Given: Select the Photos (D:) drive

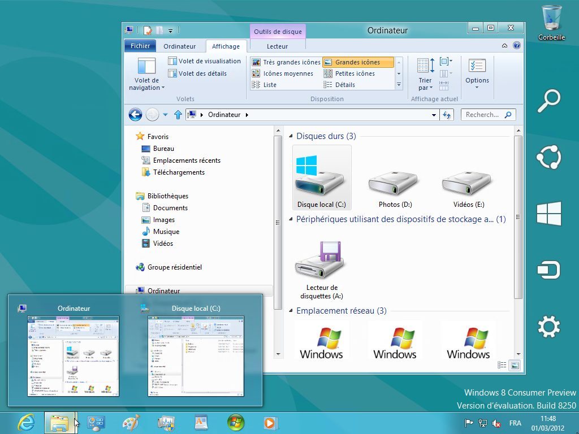Looking at the screenshot, I should click(395, 184).
